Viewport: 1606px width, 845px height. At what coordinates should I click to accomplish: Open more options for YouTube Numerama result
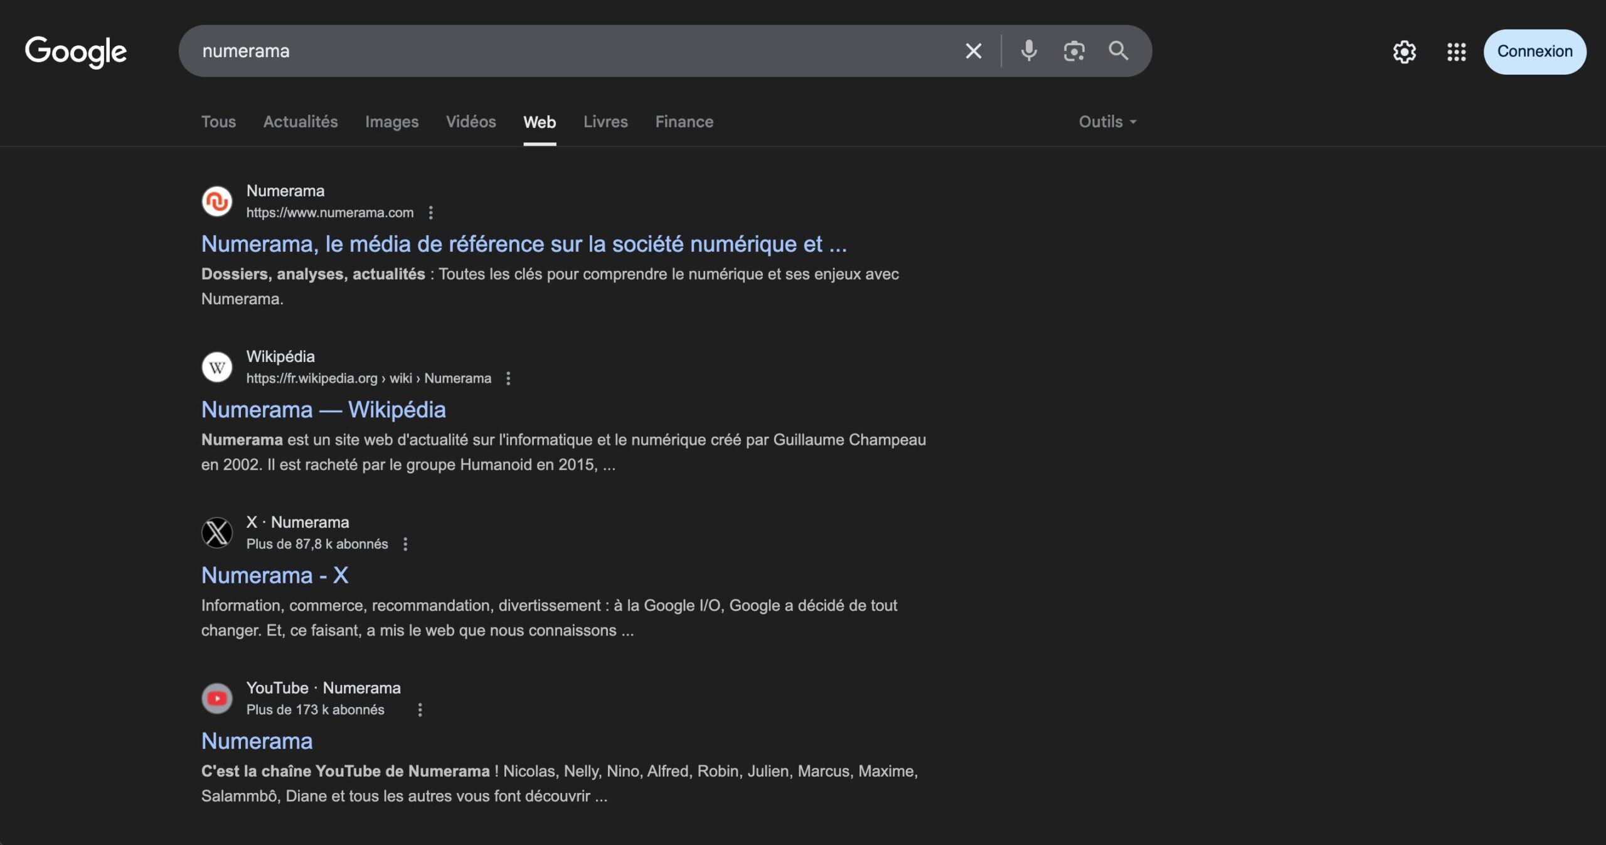point(420,709)
